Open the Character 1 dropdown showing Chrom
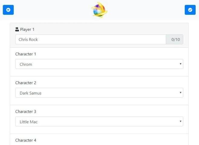 tap(99, 64)
